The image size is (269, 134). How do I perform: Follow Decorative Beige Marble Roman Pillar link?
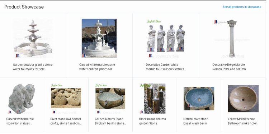(229, 67)
